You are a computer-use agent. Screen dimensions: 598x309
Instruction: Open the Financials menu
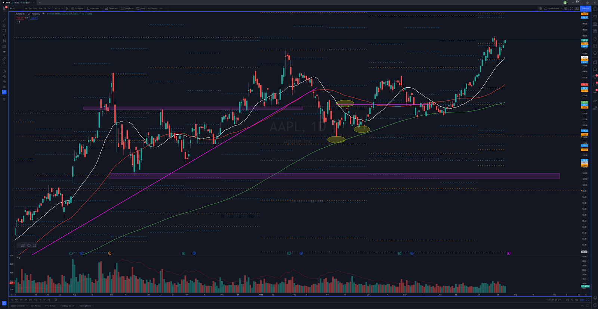[x=111, y=8]
